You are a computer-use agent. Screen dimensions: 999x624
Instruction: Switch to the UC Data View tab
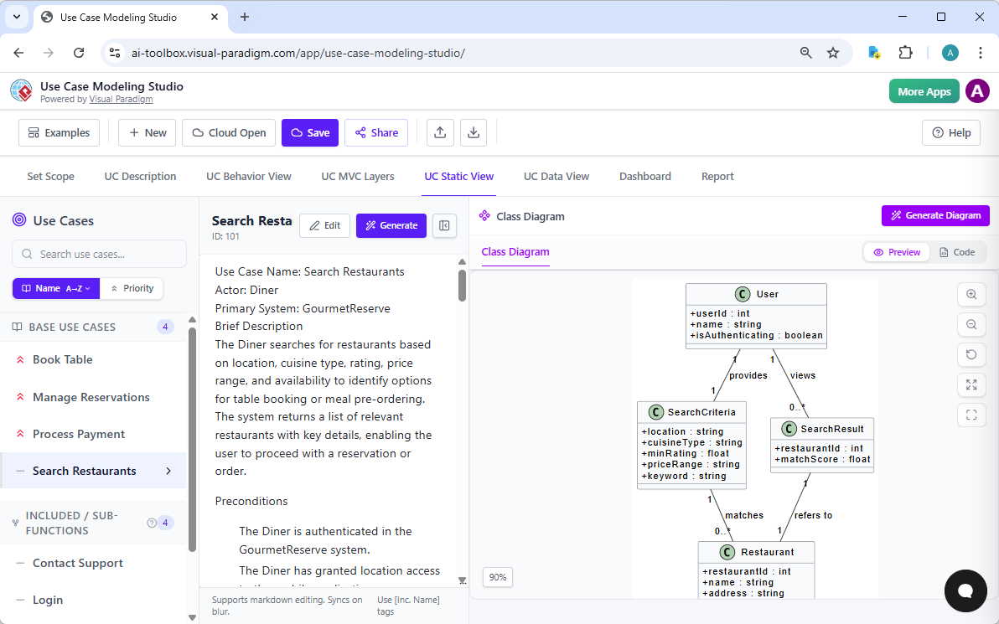click(x=556, y=176)
